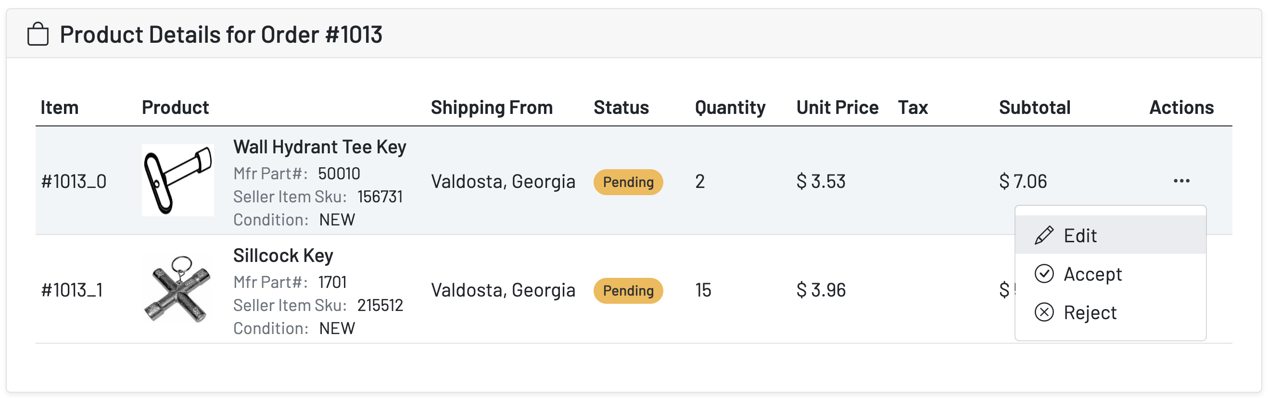The width and height of the screenshot is (1268, 398).
Task: Select Reject in the actions menu
Action: 1090,312
